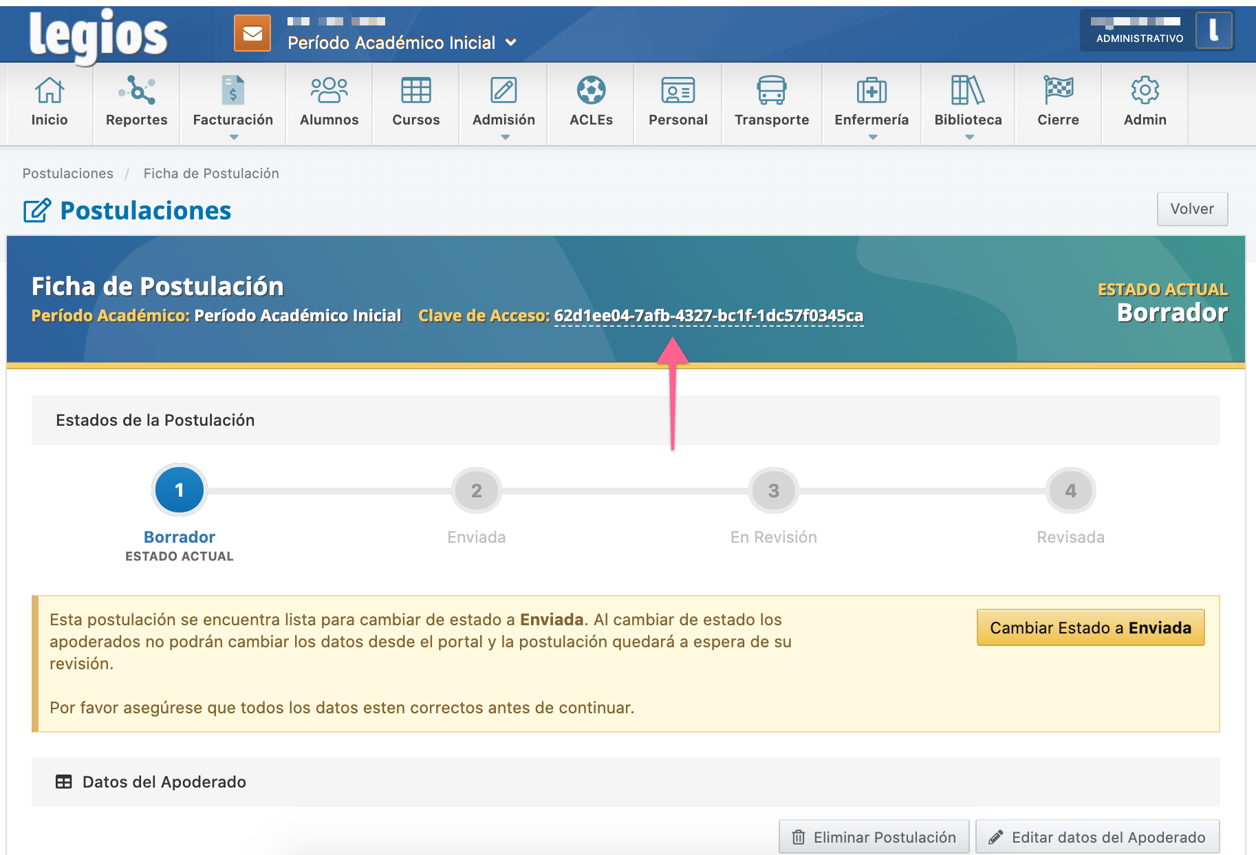Screen dimensions: 1256x855
Task: Select the Reportes icon
Action: coord(136,100)
